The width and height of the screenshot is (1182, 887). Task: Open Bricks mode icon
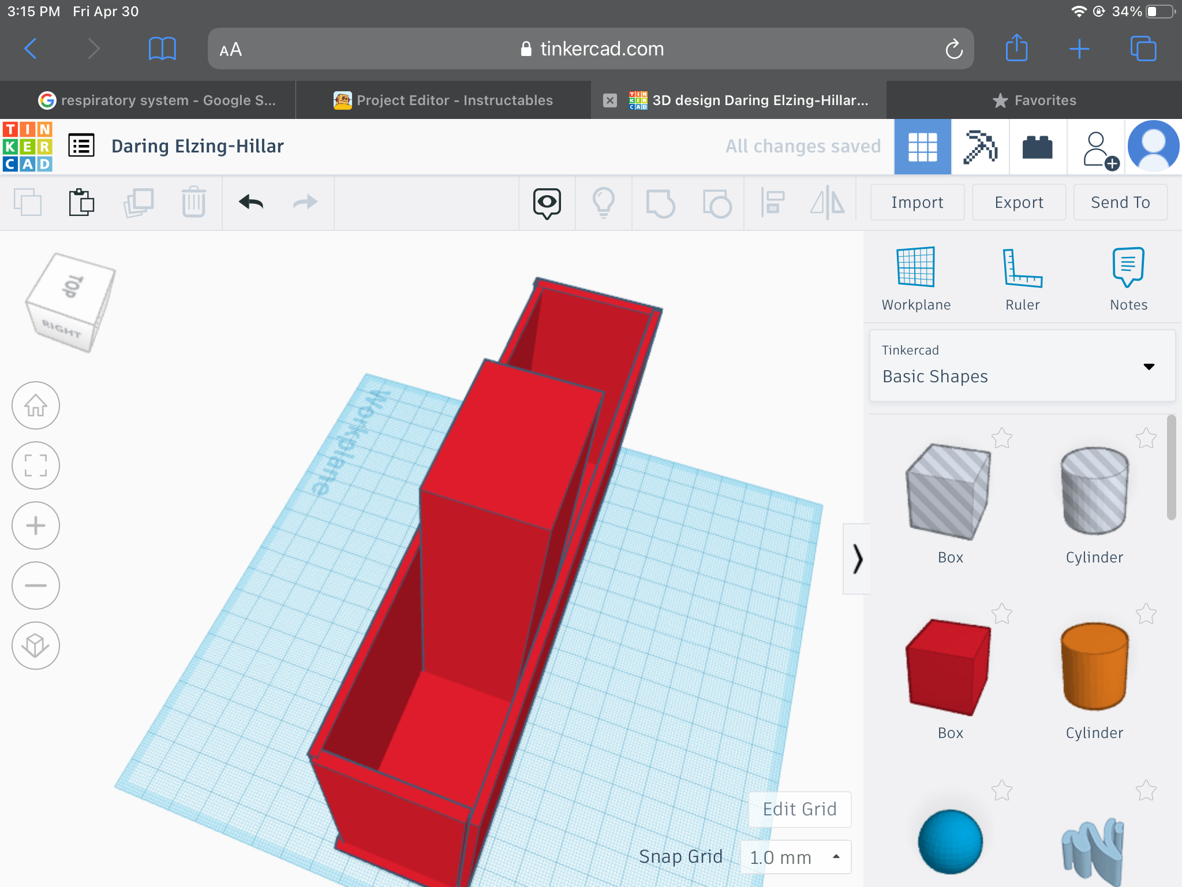click(x=1037, y=147)
